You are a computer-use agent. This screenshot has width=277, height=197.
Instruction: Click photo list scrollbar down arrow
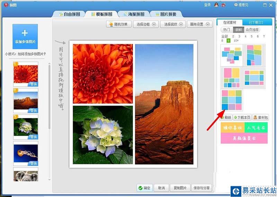[49, 180]
